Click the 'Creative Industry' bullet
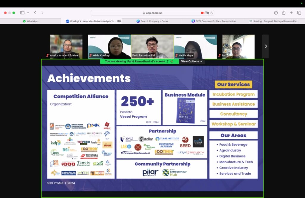The width and height of the screenshot is (305, 198). pyautogui.click(x=234, y=168)
